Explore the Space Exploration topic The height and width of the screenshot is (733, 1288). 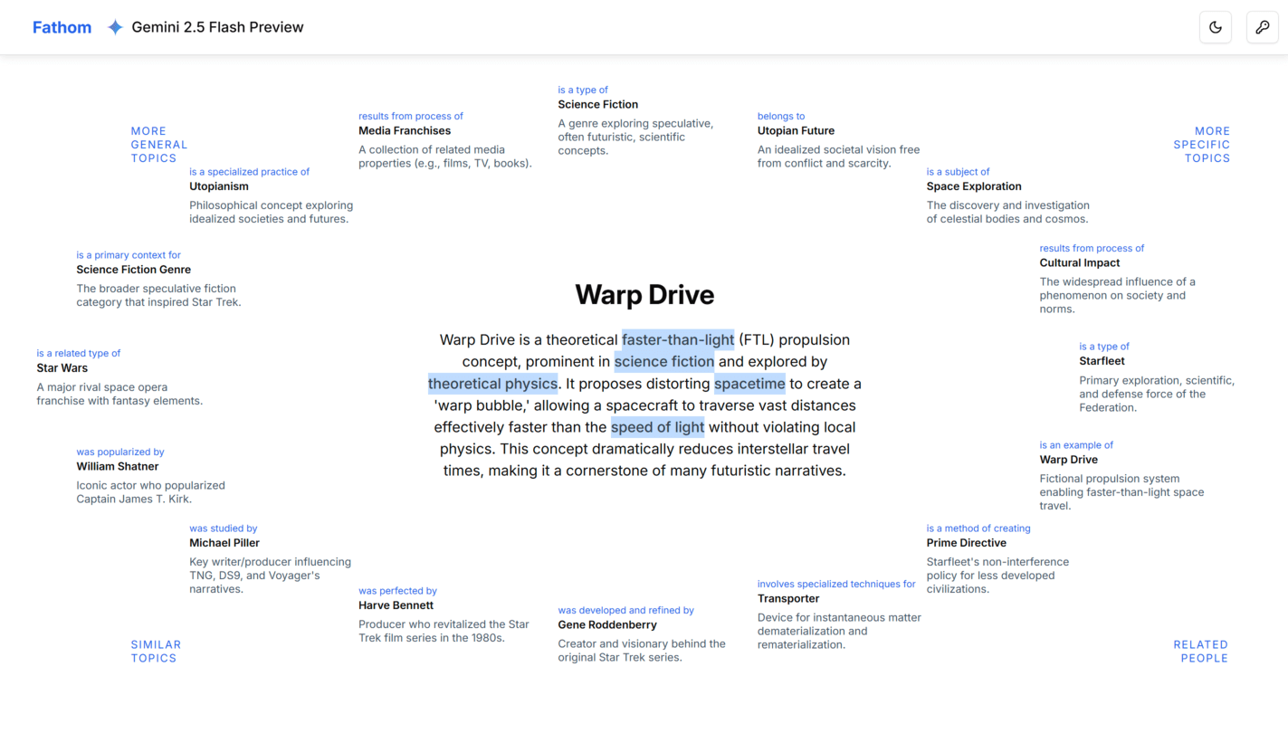[973, 186]
